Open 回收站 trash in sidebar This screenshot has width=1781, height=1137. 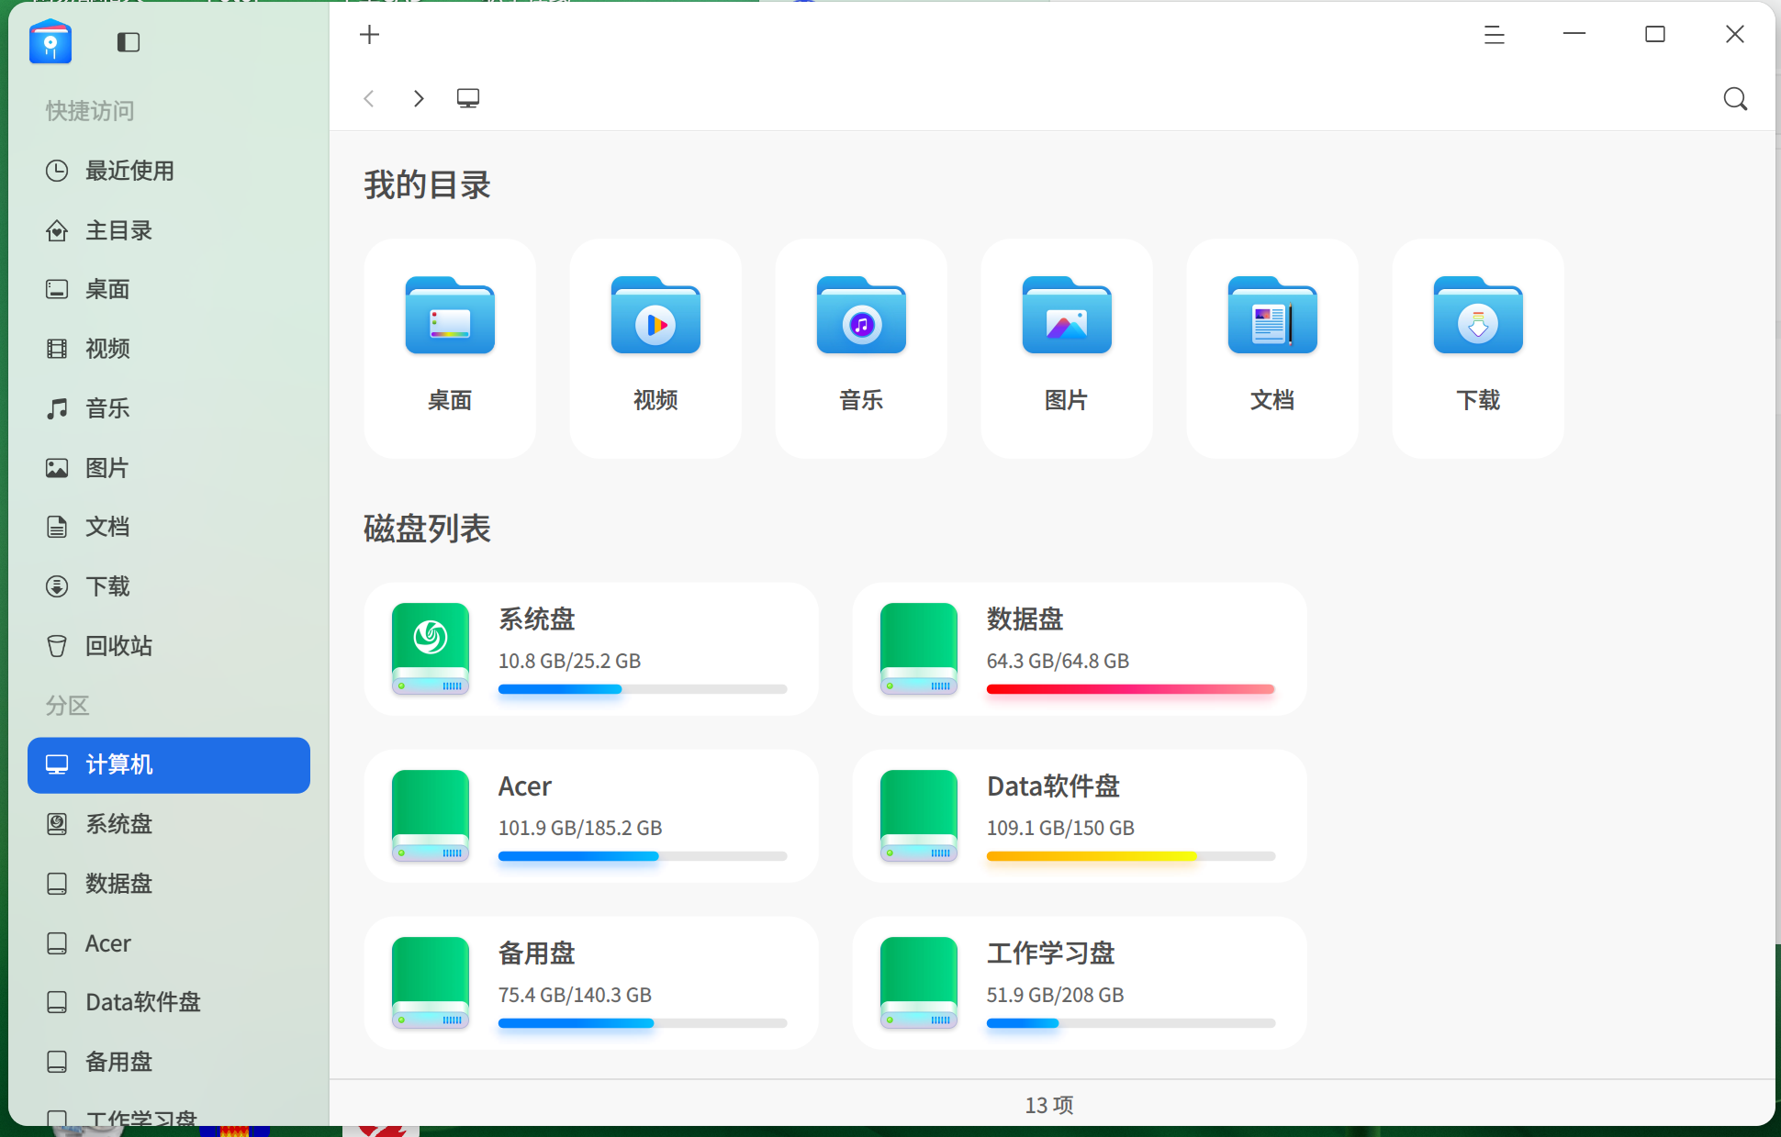pos(169,646)
